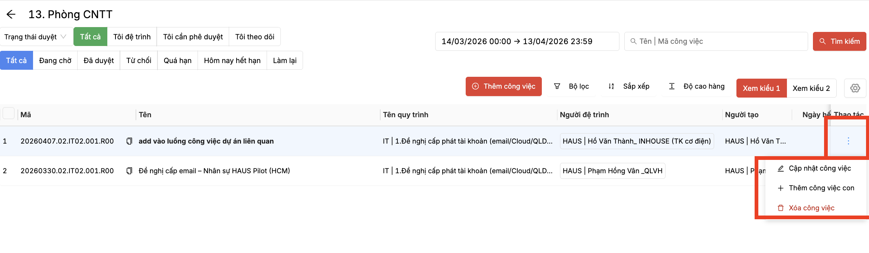
Task: Expand the Trạng thái duyệt dropdown
Action: [36, 37]
